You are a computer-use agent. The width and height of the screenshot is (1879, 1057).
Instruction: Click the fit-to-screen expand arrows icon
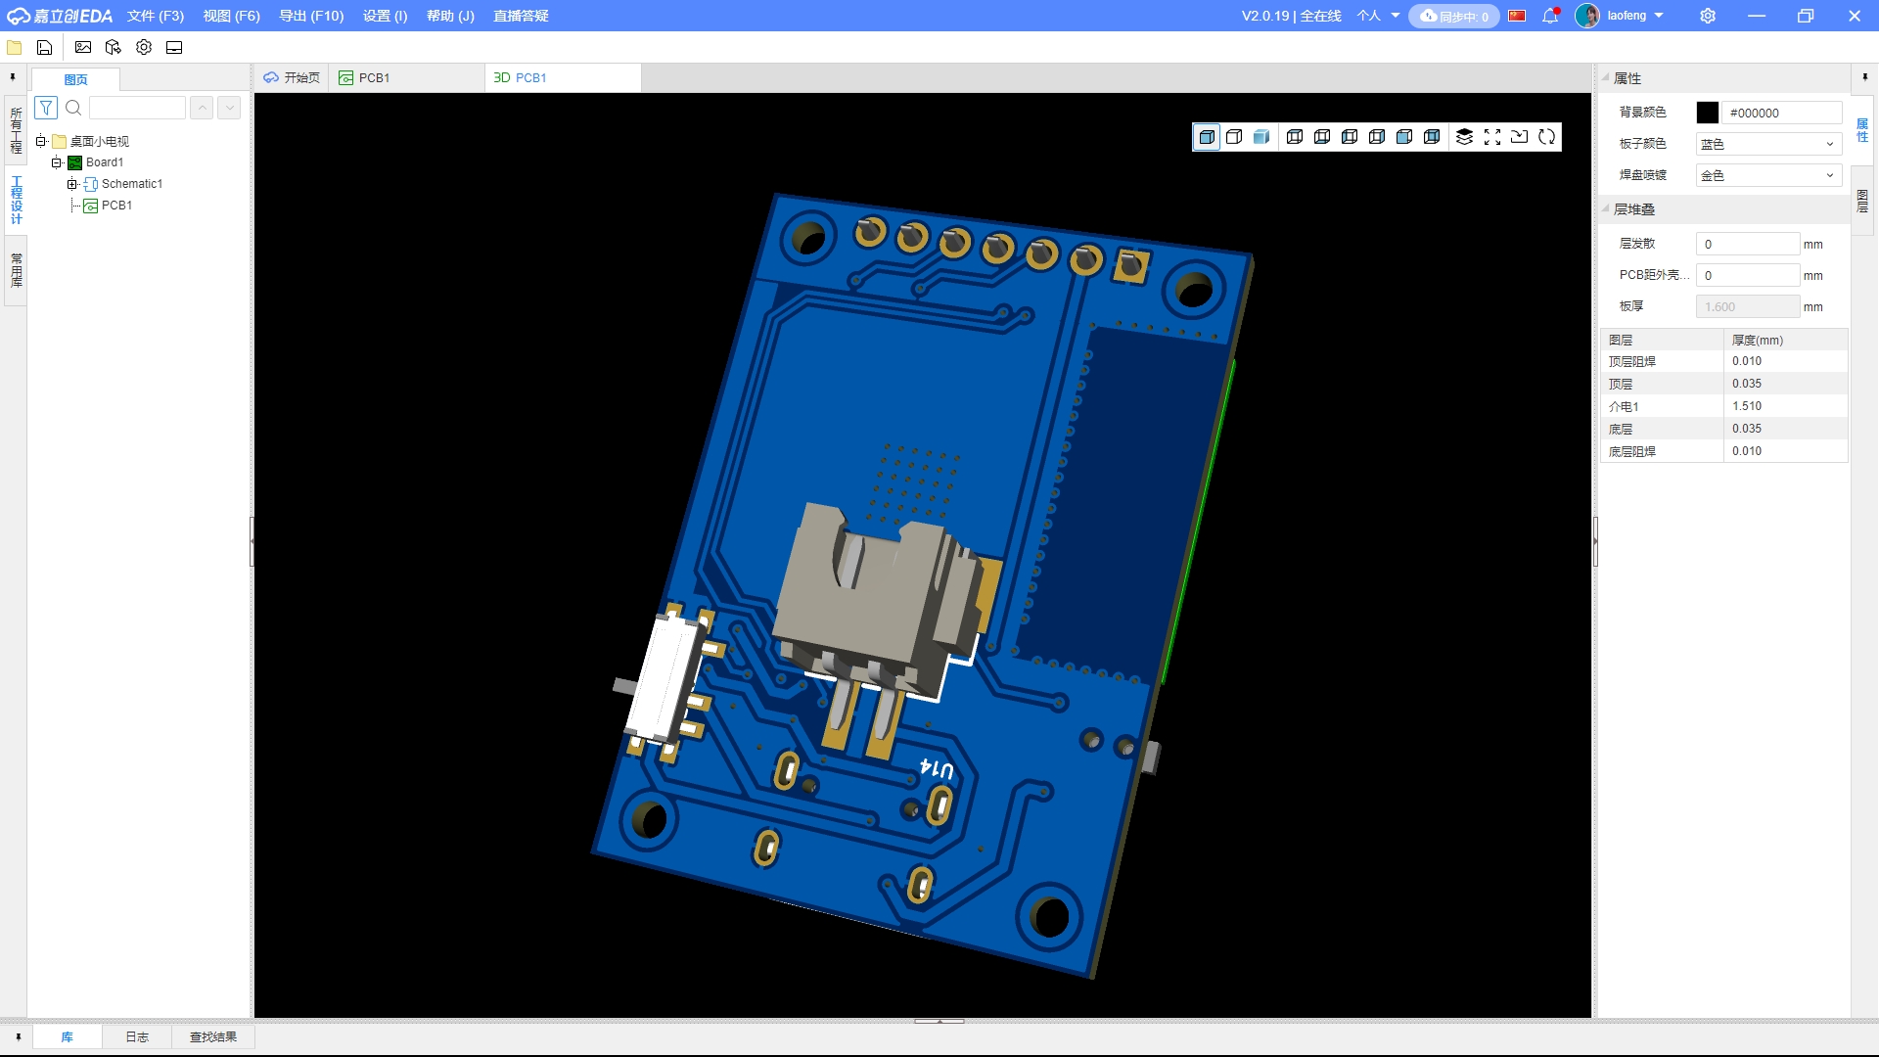1492,137
